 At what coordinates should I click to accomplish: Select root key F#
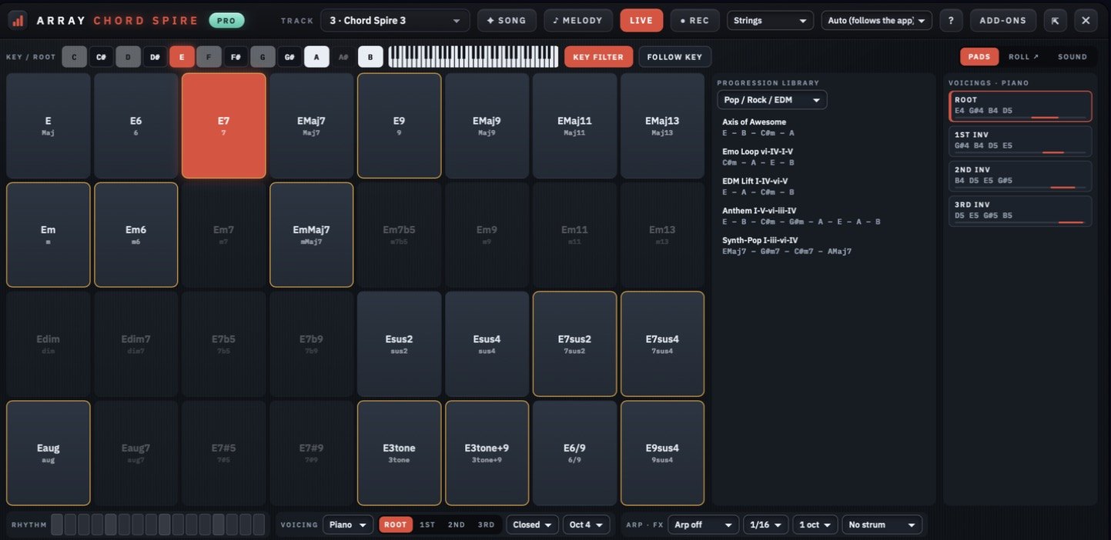pyautogui.click(x=236, y=57)
